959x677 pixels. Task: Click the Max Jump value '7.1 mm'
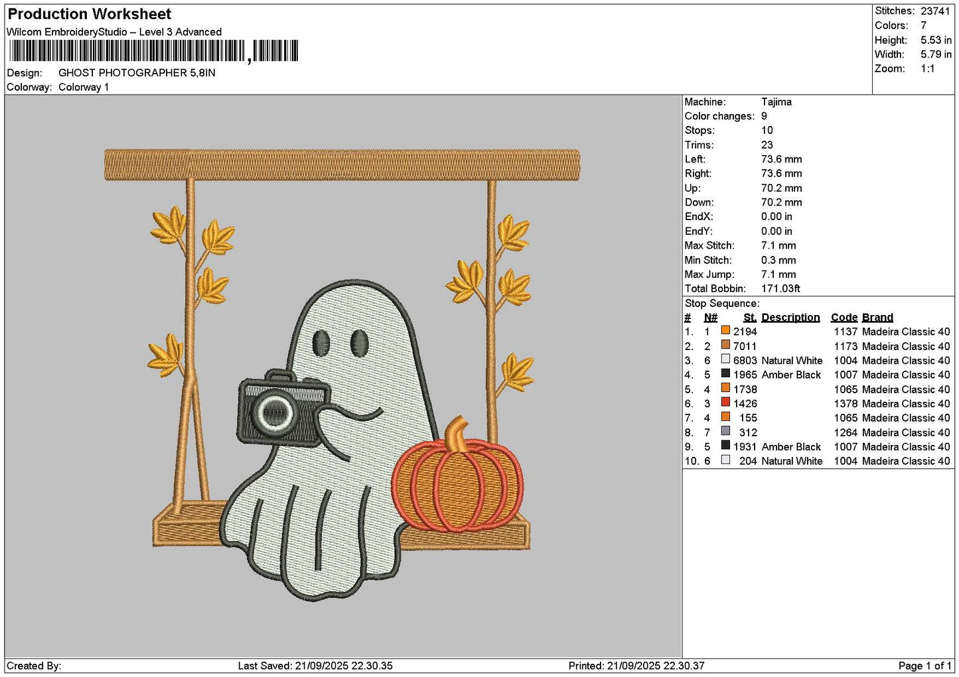(x=778, y=275)
